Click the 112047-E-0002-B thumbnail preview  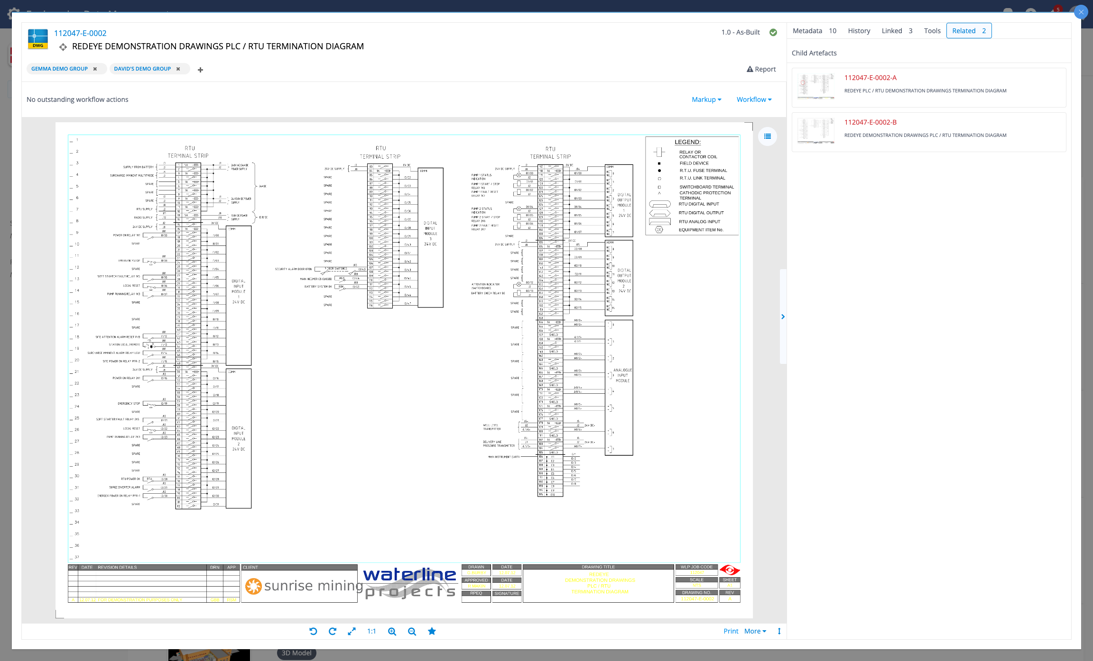pos(815,131)
